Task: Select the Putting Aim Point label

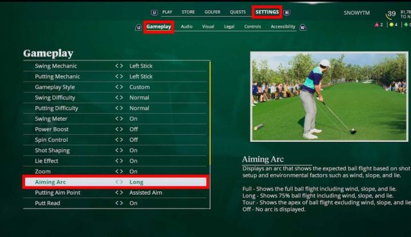Action: pyautogui.click(x=57, y=193)
